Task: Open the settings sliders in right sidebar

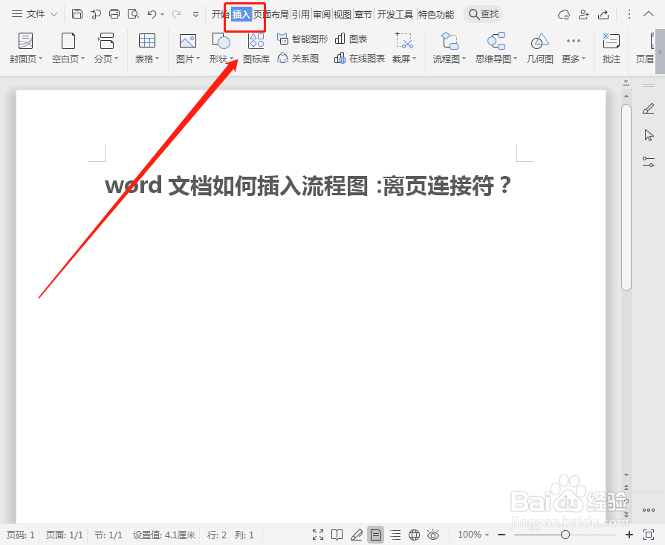Action: [x=649, y=161]
